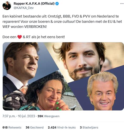View the 618 Retweets list

pos(12,128)
